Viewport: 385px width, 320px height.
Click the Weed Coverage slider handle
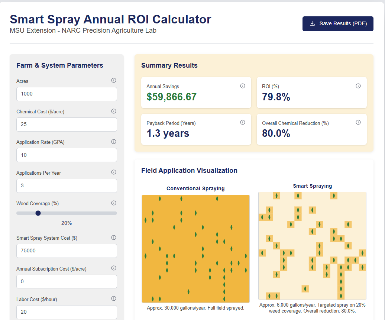pyautogui.click(x=38, y=213)
